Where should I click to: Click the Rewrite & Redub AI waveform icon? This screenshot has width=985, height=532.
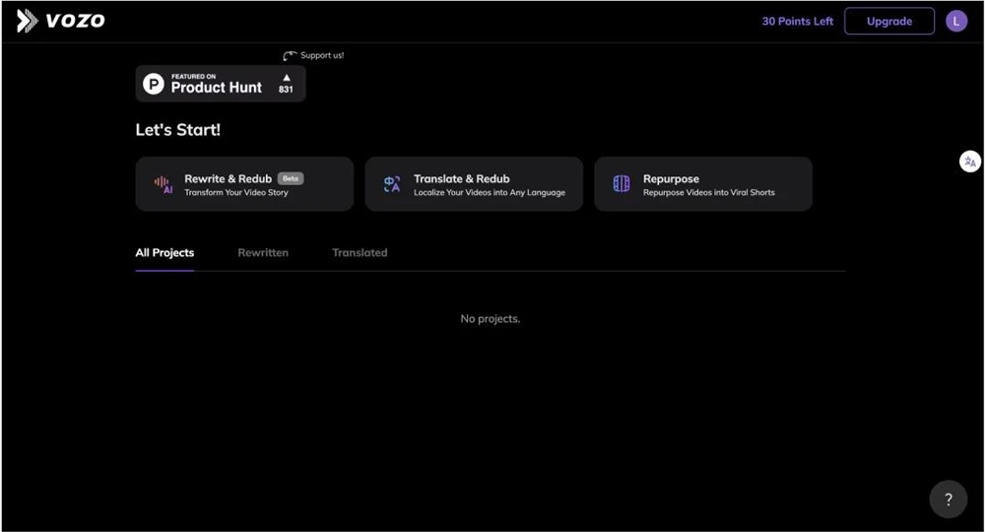click(x=164, y=184)
